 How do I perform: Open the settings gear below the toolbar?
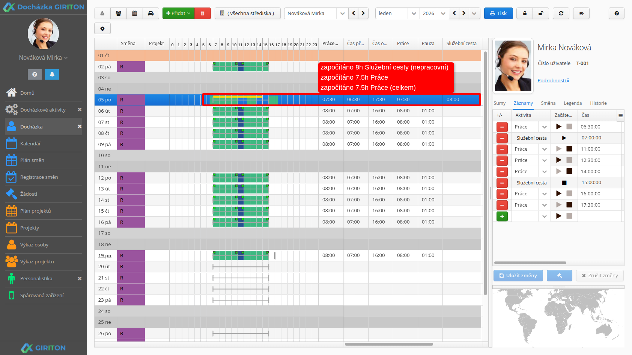click(x=102, y=29)
